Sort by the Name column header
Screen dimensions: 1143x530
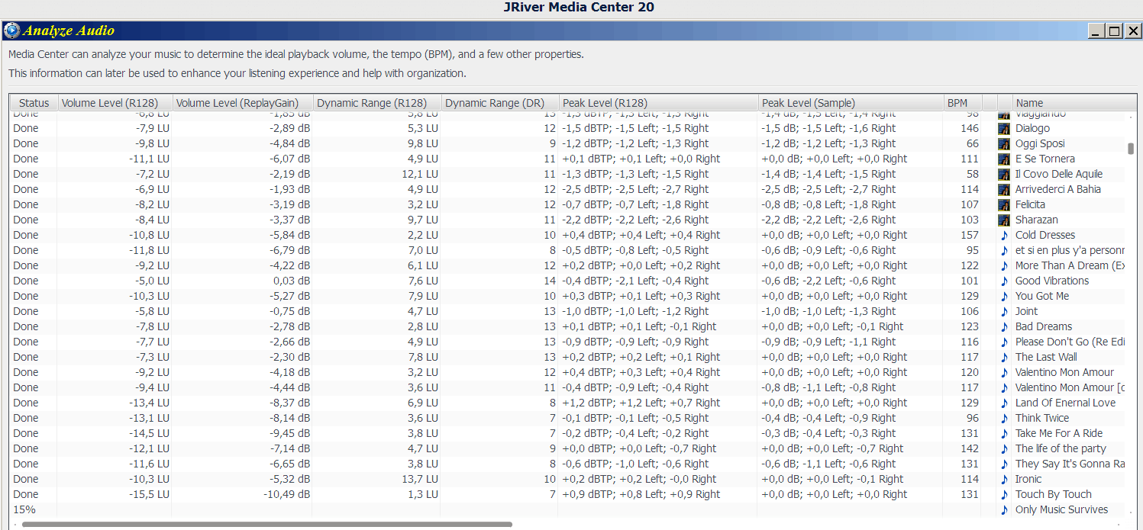pos(1075,103)
